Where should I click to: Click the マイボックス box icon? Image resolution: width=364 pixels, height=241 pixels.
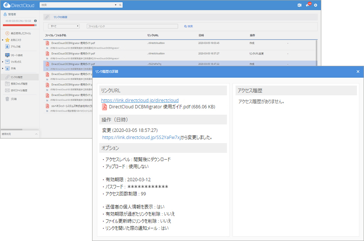pyautogui.click(x=7, y=62)
